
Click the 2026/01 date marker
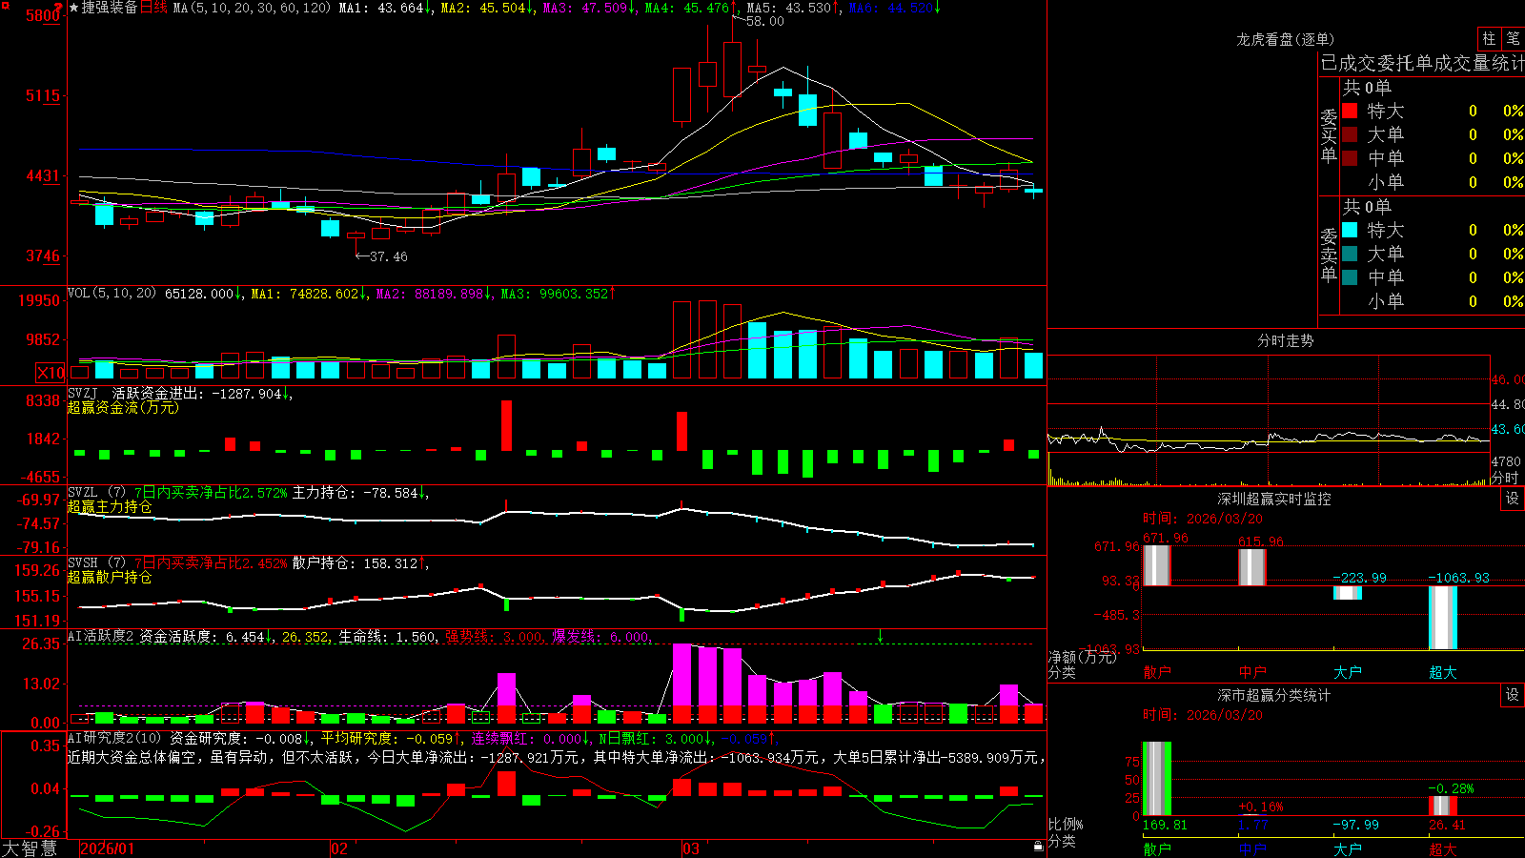(x=107, y=848)
